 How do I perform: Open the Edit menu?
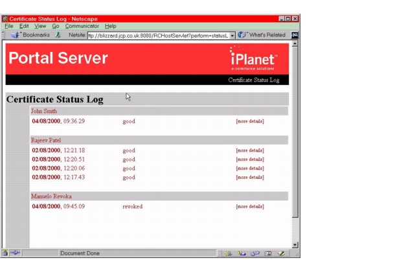pos(24,26)
